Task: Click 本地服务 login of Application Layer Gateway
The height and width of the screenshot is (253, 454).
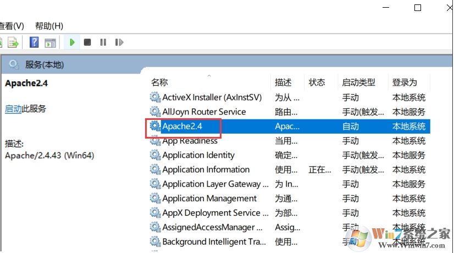Action: 408,184
